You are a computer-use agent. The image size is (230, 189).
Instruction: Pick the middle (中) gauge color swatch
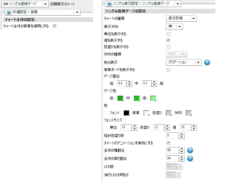click(x=137, y=98)
